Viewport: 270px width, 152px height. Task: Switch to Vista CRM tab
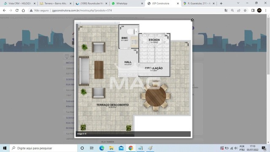(20, 3)
